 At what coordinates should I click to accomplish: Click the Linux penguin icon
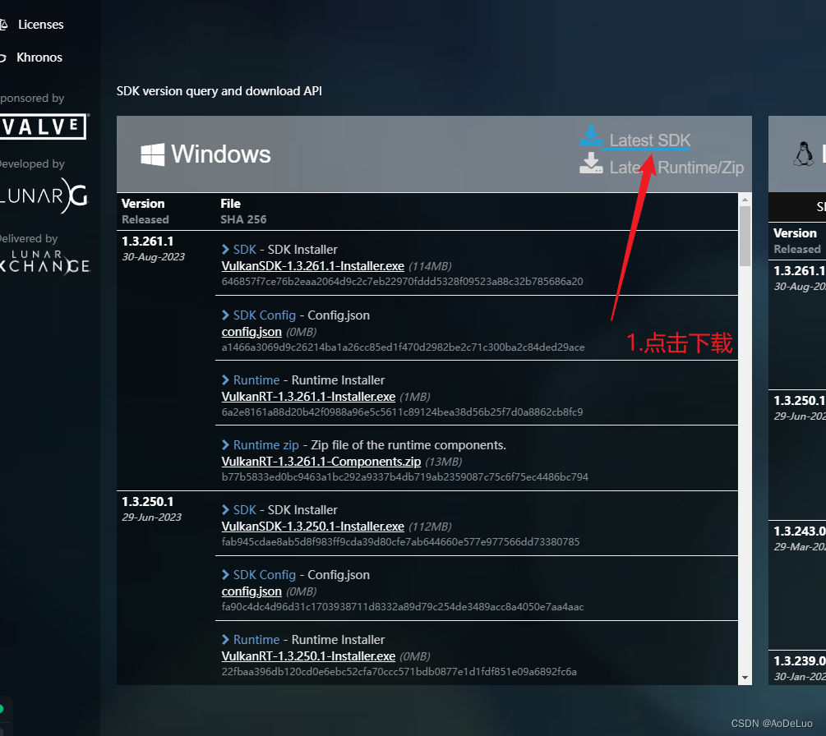click(x=803, y=154)
